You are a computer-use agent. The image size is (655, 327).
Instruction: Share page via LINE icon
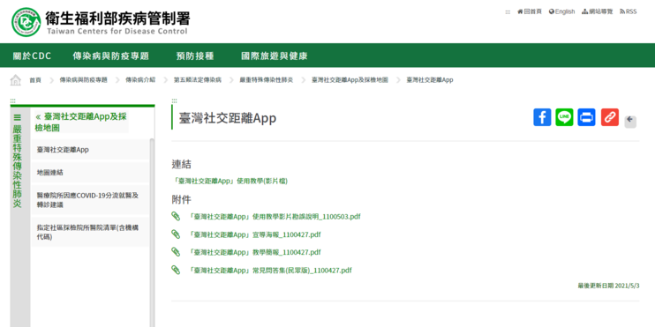[564, 117]
